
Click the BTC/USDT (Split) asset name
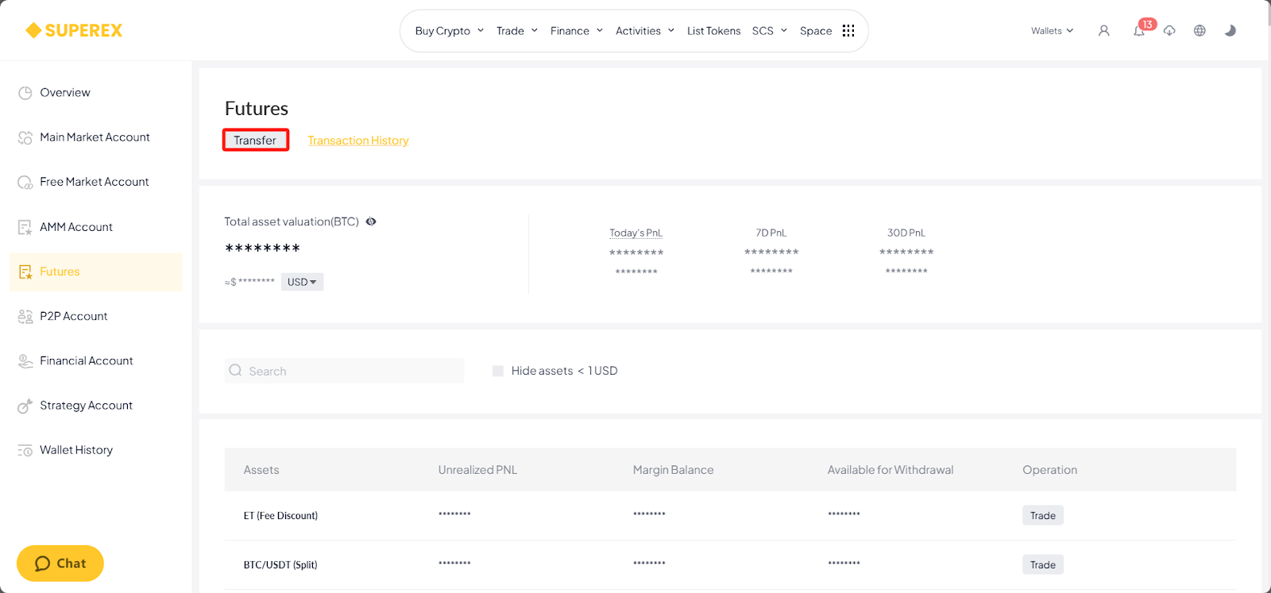(x=280, y=564)
